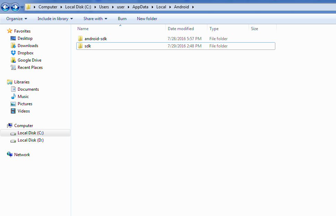This screenshot has height=216, width=336.
Task: Expand arrow after AppData breadcrumb
Action: coord(152,7)
